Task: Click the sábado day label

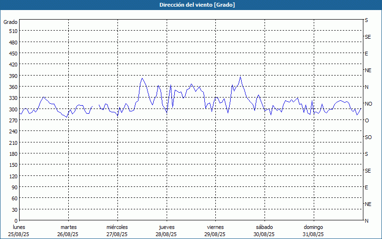Action: pyautogui.click(x=264, y=227)
